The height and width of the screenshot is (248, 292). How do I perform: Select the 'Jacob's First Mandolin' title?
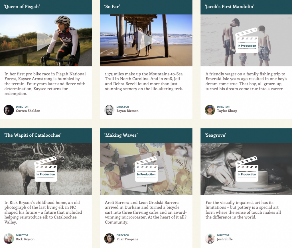pyautogui.click(x=230, y=7)
